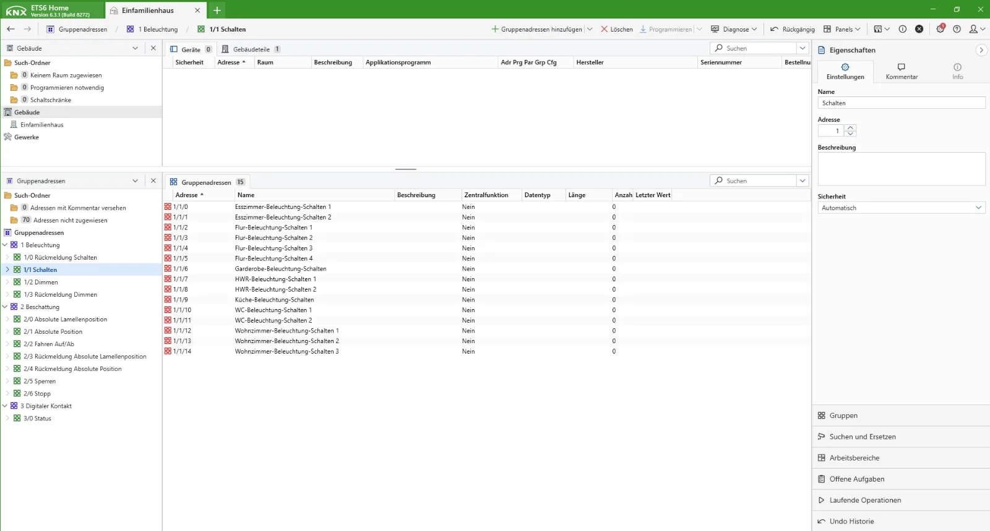
Task: Switch to the Einstellungen tab
Action: [845, 71]
